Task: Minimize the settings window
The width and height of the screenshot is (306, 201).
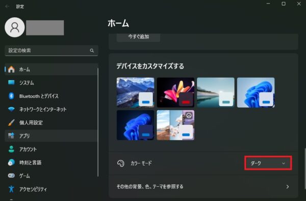Action: (268, 4)
